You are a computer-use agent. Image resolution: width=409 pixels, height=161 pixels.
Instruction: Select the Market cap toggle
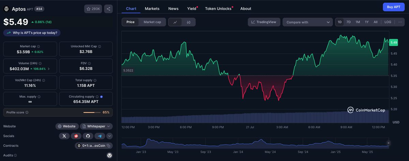coord(152,22)
